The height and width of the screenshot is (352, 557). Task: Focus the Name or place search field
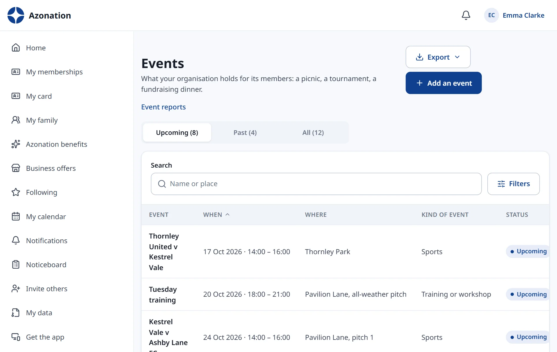point(316,184)
